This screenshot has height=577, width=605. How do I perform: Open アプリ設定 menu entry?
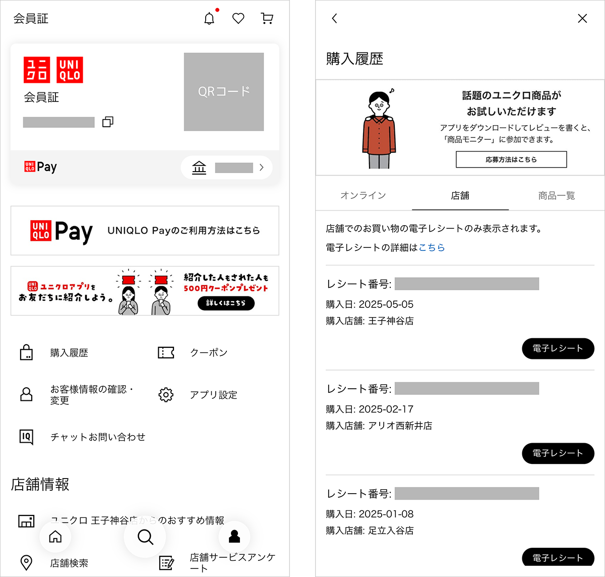(x=213, y=395)
